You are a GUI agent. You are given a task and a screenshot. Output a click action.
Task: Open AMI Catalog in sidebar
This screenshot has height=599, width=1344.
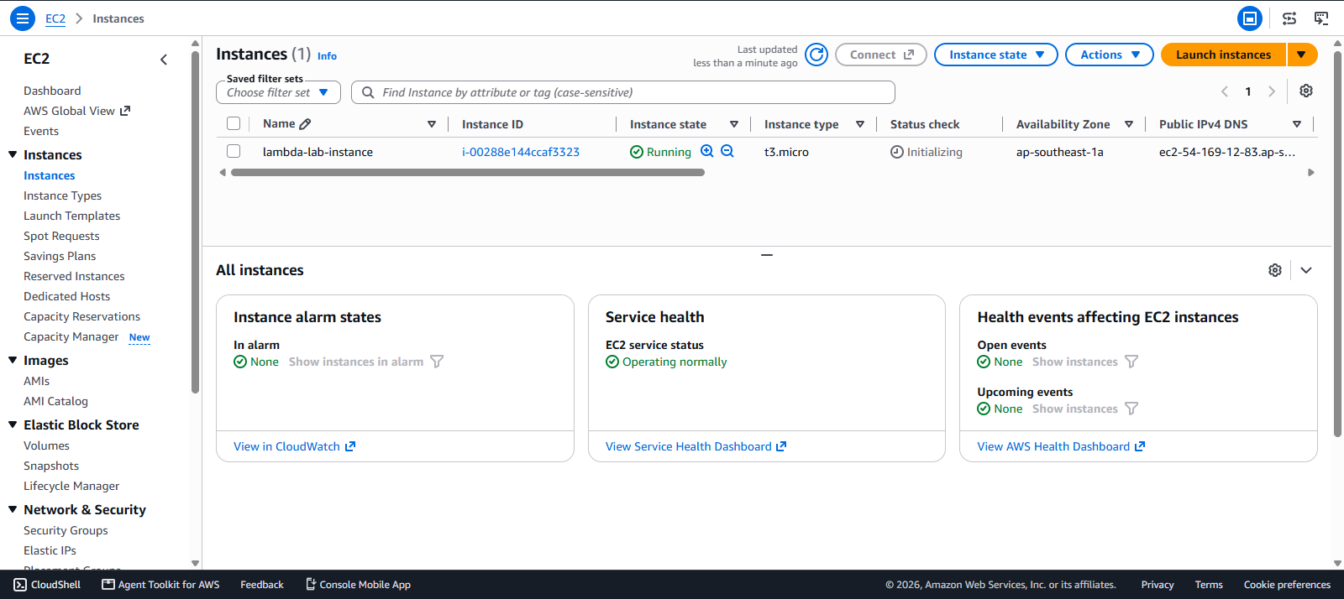55,401
